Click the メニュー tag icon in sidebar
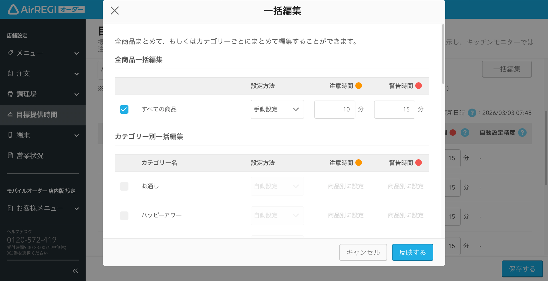 click(x=10, y=53)
